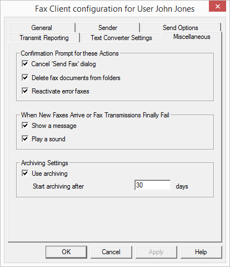The image size is (230, 267).
Task: Switch to the General tab
Action: [x=42, y=28]
